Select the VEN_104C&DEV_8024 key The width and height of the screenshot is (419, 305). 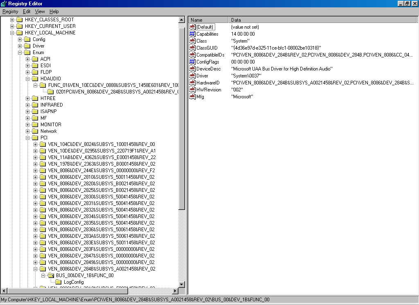pyautogui.click(x=101, y=144)
